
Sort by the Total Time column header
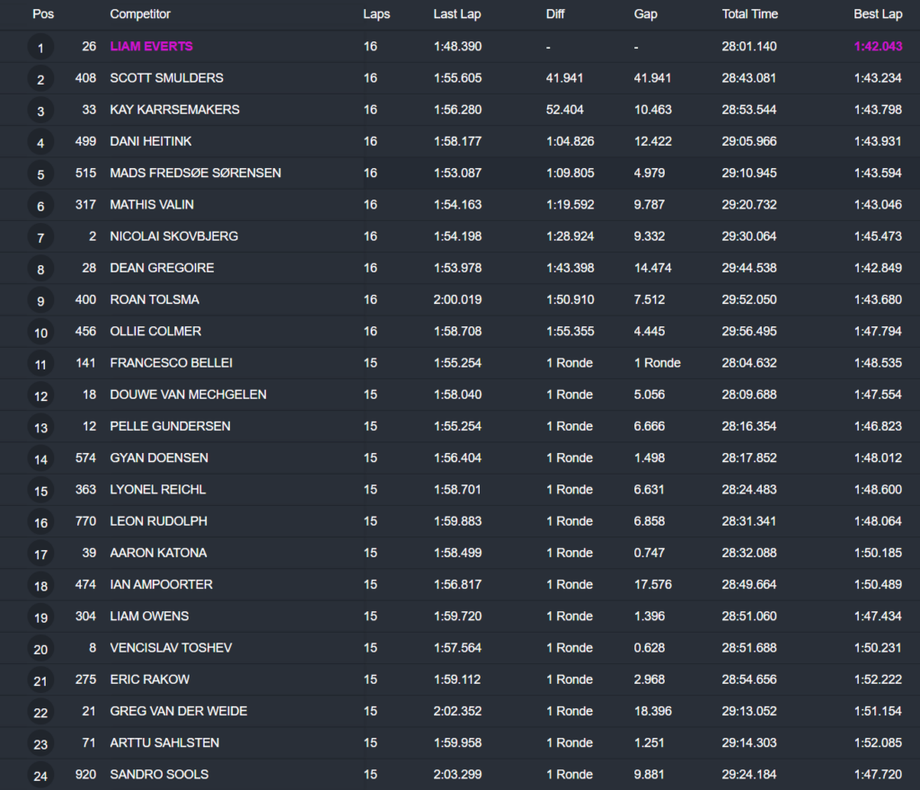(x=749, y=14)
